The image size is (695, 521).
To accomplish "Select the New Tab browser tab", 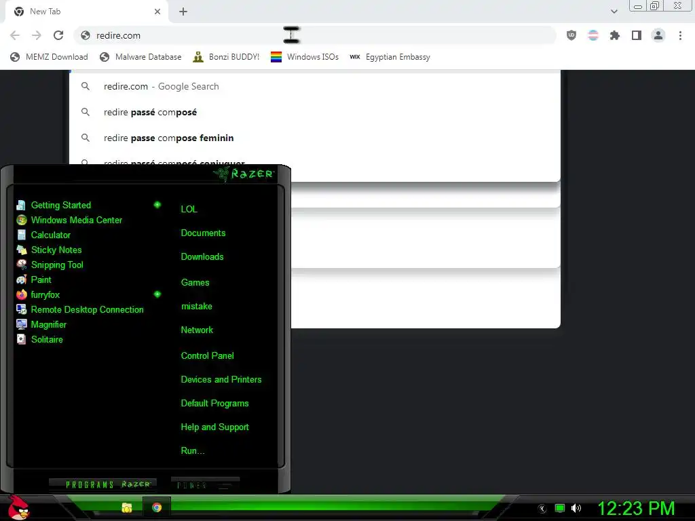I will [x=86, y=12].
